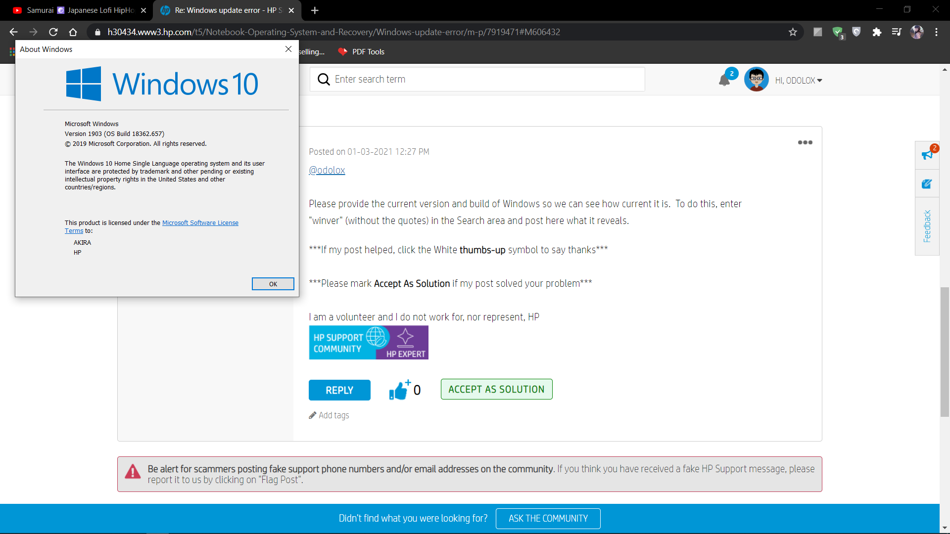Click the site security lock icon
The height and width of the screenshot is (534, 950).
[97, 32]
